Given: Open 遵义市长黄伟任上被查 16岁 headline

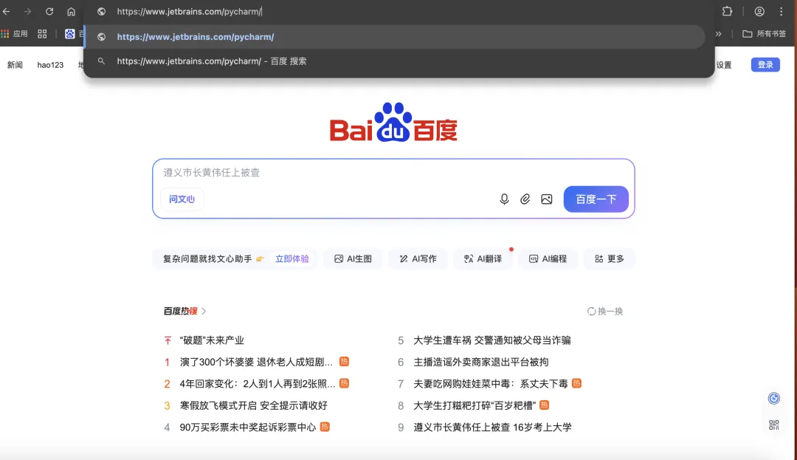Looking at the screenshot, I should click(x=492, y=428).
